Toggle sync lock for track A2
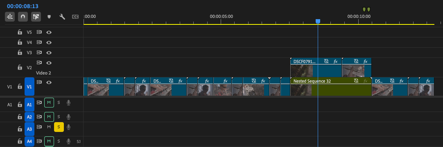This screenshot has height=147, width=443. [39, 116]
